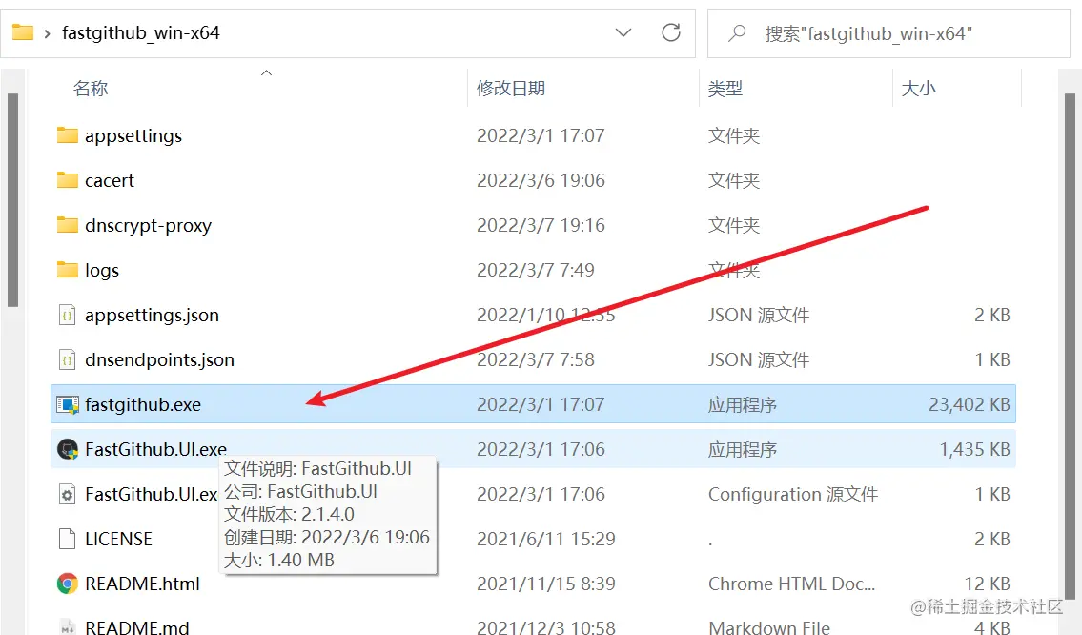Viewport: 1082px width, 635px height.
Task: Click the 2022/3/7 19:16 date of dnscrypt-proxy
Action: tap(541, 225)
